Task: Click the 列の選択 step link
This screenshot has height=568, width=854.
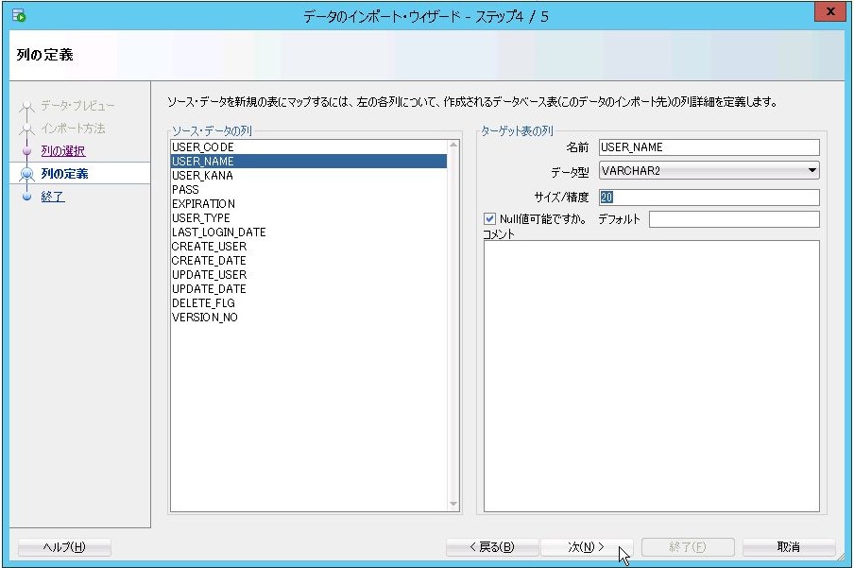Action: pos(63,151)
